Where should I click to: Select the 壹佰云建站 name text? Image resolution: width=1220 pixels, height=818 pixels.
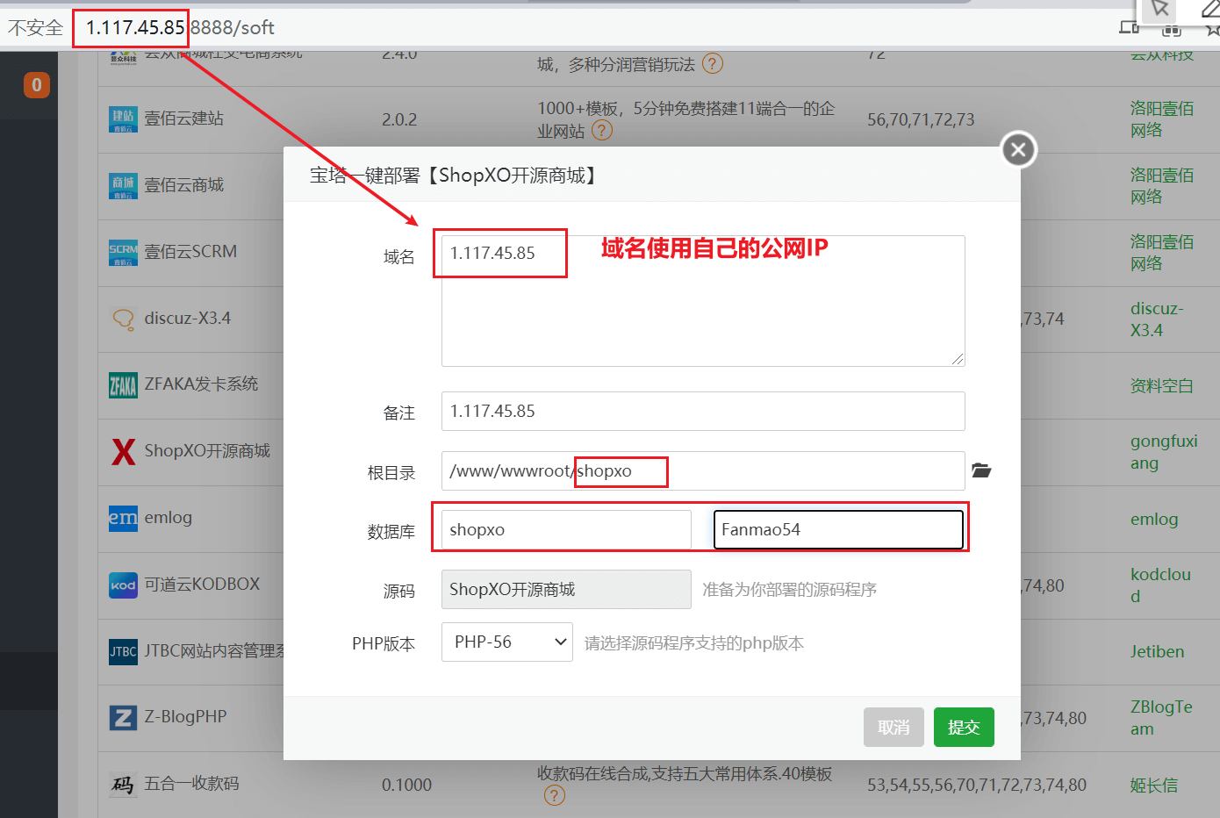(x=184, y=118)
